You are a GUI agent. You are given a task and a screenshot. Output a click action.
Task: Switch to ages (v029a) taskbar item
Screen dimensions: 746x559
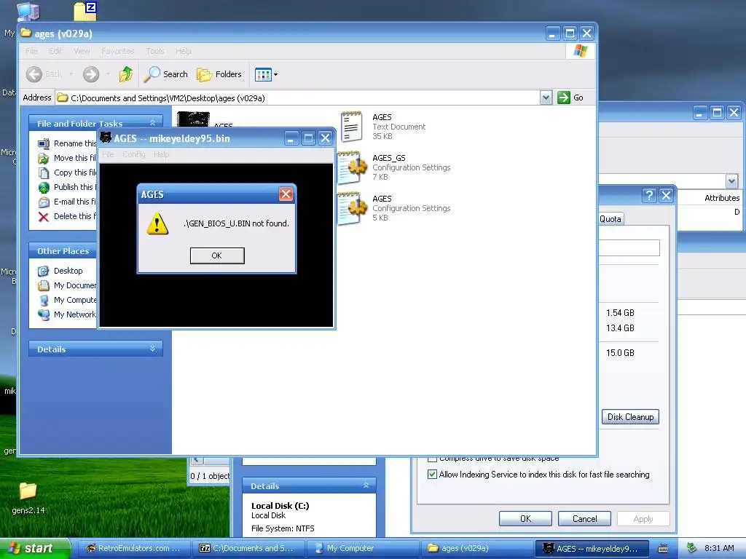point(478,548)
